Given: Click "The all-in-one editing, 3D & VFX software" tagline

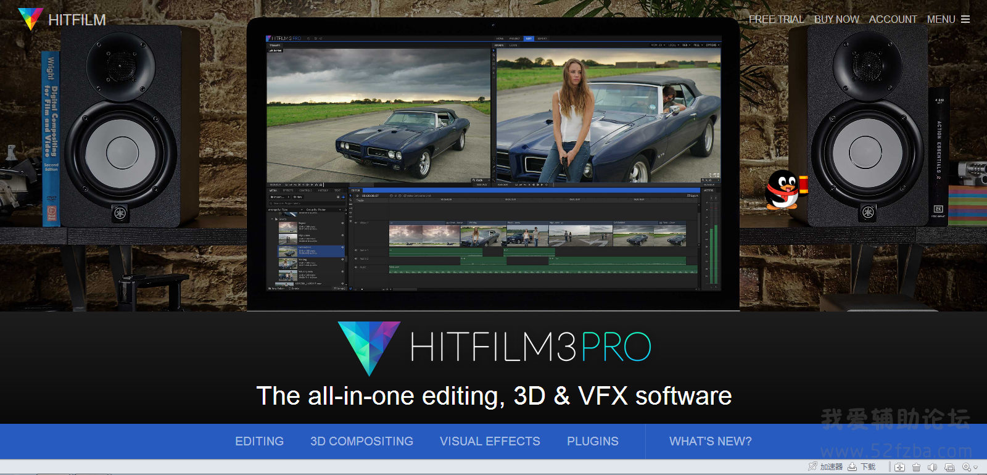Looking at the screenshot, I should pos(493,396).
